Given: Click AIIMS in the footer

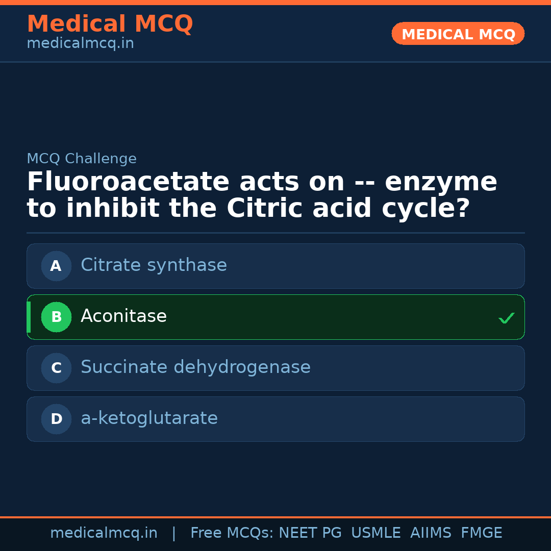Looking at the screenshot, I should tap(431, 533).
